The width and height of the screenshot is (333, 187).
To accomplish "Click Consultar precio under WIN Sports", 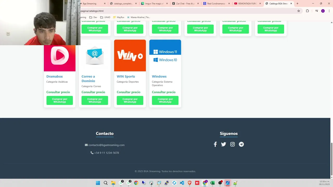I will pyautogui.click(x=129, y=92).
